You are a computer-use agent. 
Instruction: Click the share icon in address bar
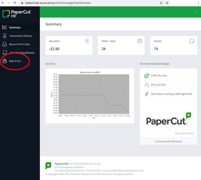click(161, 3)
